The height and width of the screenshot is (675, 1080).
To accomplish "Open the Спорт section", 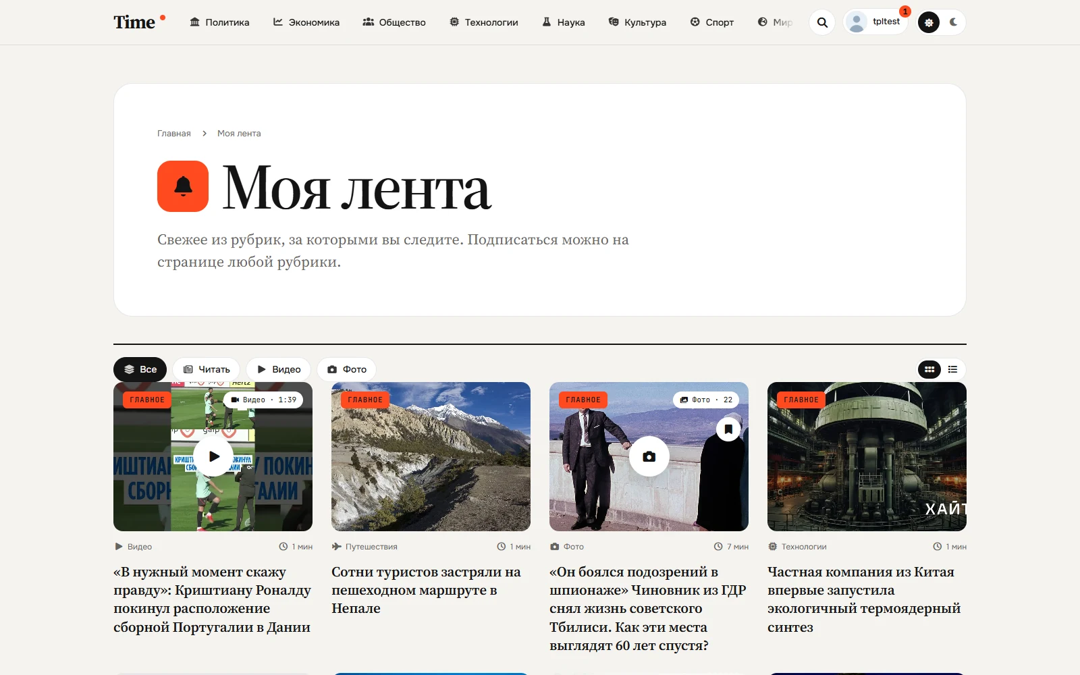I will tap(712, 22).
